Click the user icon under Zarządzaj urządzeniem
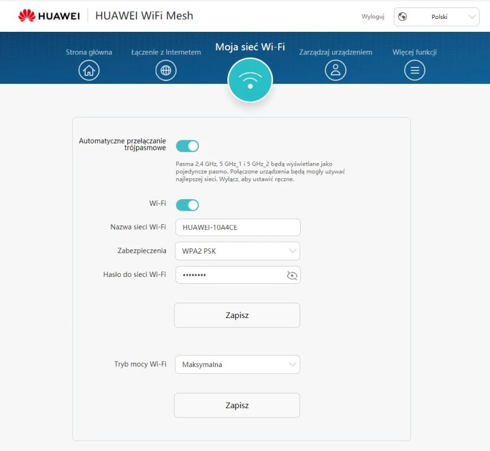The height and width of the screenshot is (451, 490). pos(335,70)
